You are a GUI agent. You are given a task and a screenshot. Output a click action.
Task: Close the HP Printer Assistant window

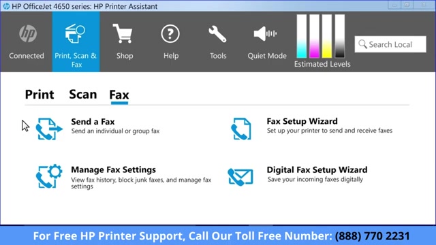[424, 5]
